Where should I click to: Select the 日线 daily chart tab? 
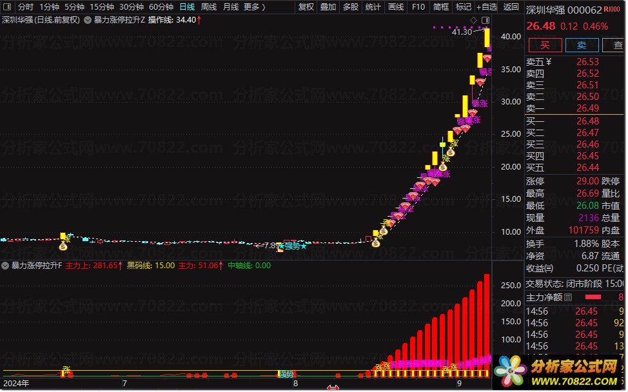(187, 7)
